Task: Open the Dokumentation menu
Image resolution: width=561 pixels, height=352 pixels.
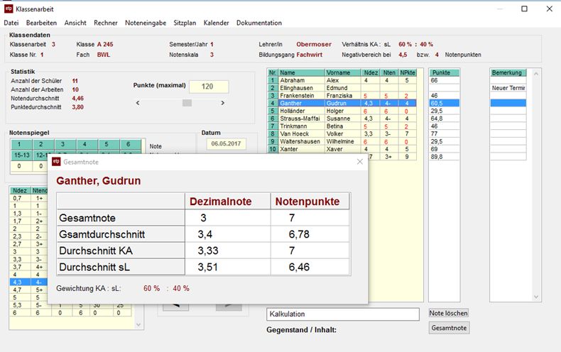Action: tap(258, 23)
